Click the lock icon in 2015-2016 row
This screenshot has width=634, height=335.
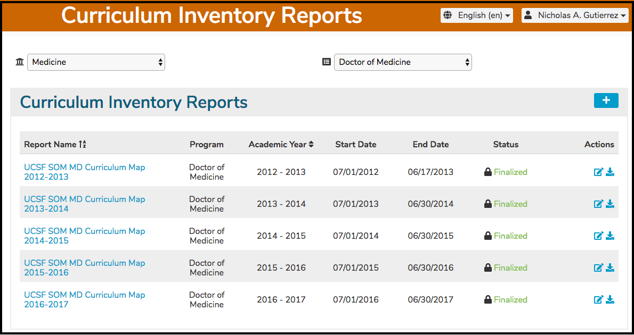point(488,268)
